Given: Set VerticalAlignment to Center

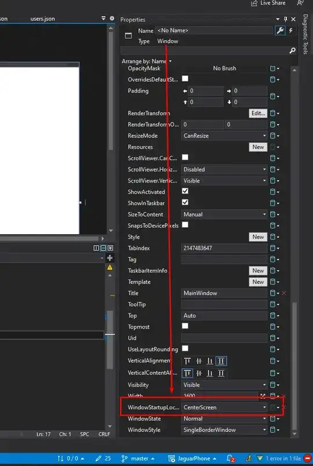Looking at the screenshot, I should 199,361.
